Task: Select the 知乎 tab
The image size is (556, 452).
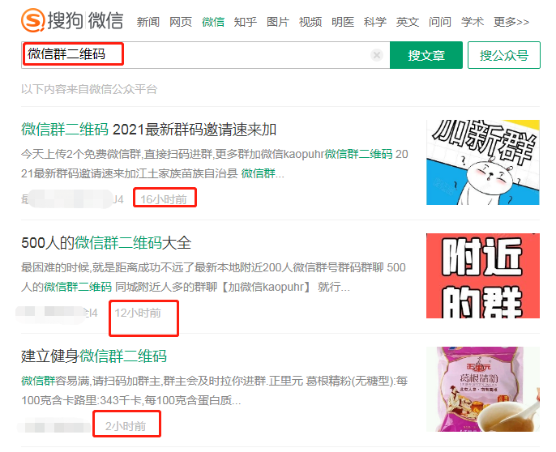Action: tap(246, 22)
